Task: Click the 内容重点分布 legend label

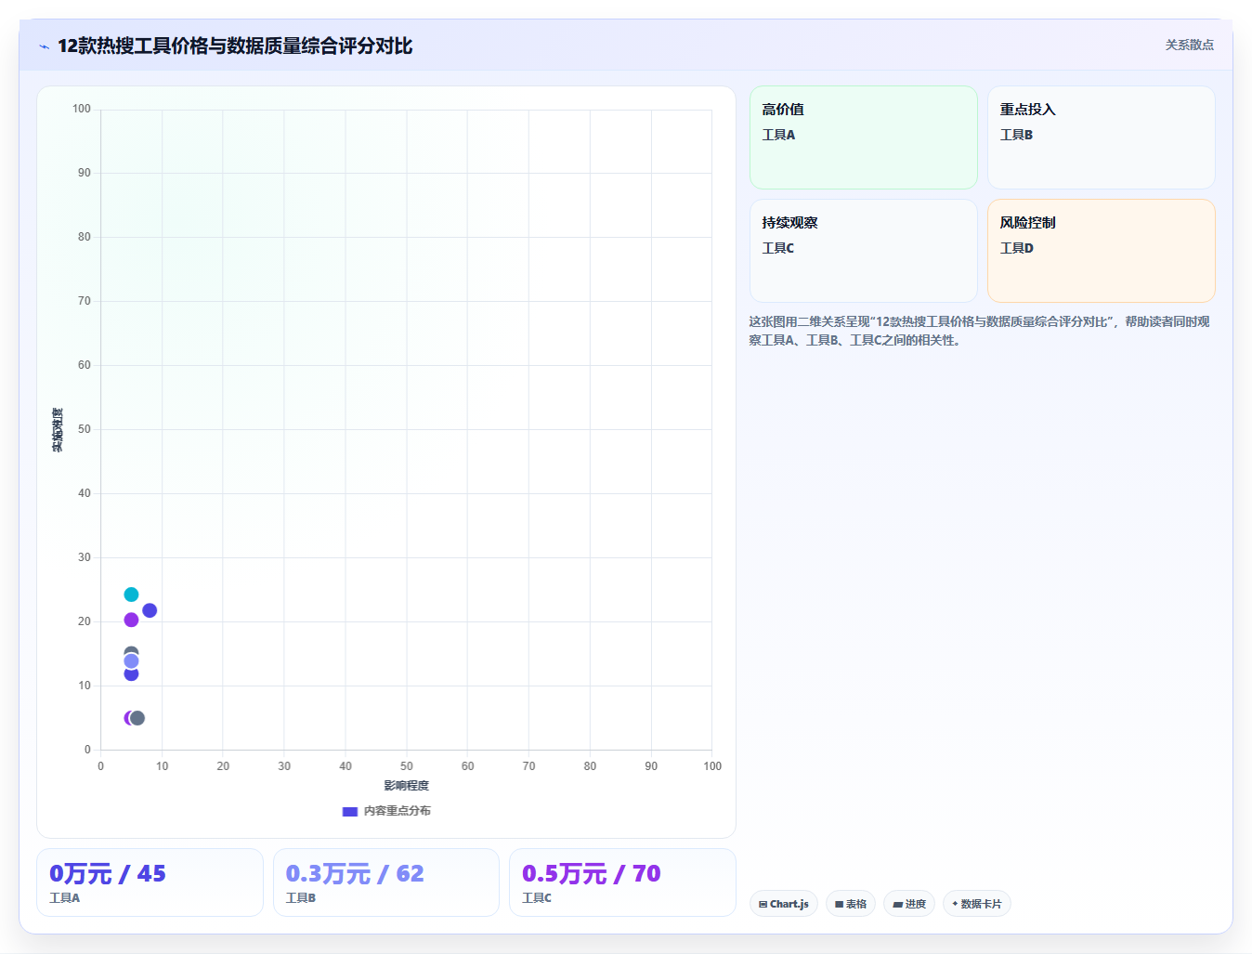Action: 398,811
